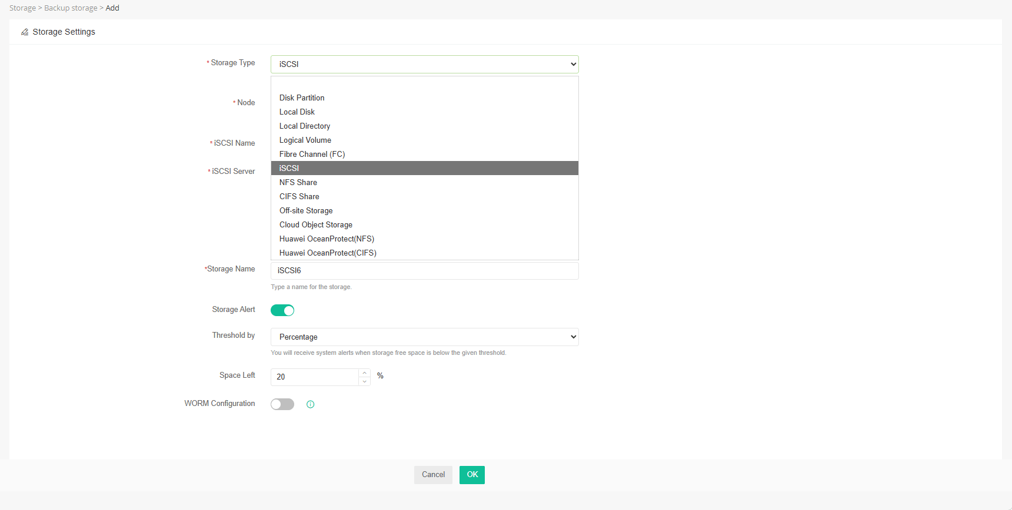This screenshot has height=510, width=1012.
Task: Open the Storage Type dropdown
Action: coord(425,64)
